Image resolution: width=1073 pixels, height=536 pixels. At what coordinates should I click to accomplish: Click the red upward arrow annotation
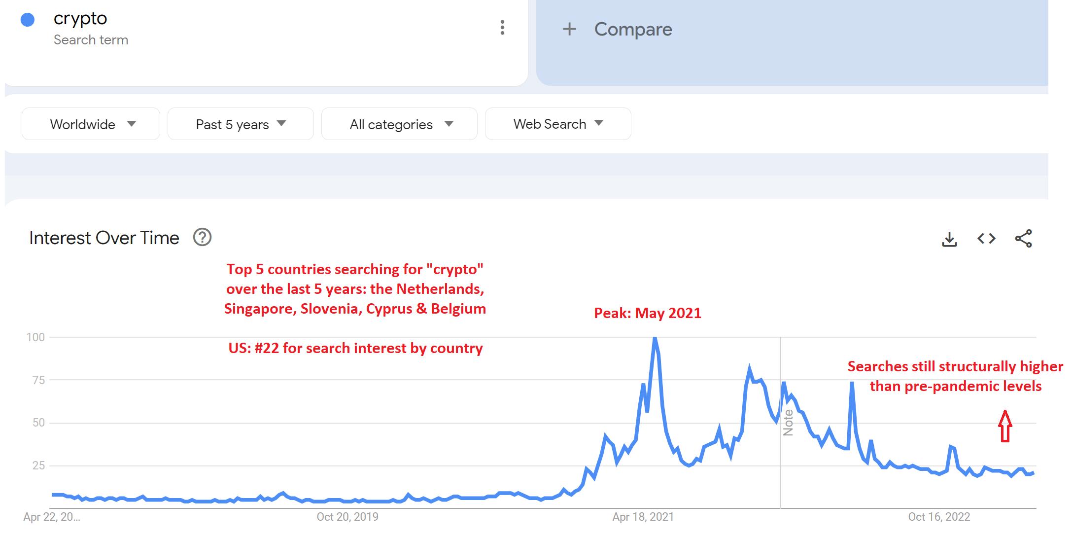[1005, 426]
